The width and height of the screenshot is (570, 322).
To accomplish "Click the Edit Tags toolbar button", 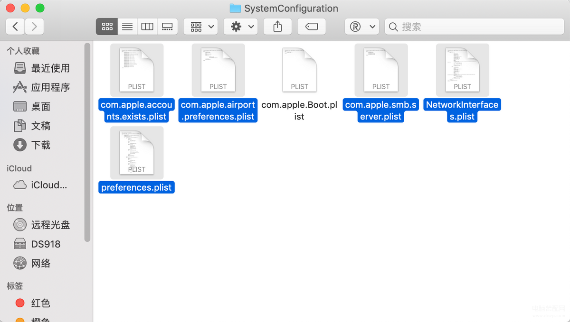I will point(312,27).
